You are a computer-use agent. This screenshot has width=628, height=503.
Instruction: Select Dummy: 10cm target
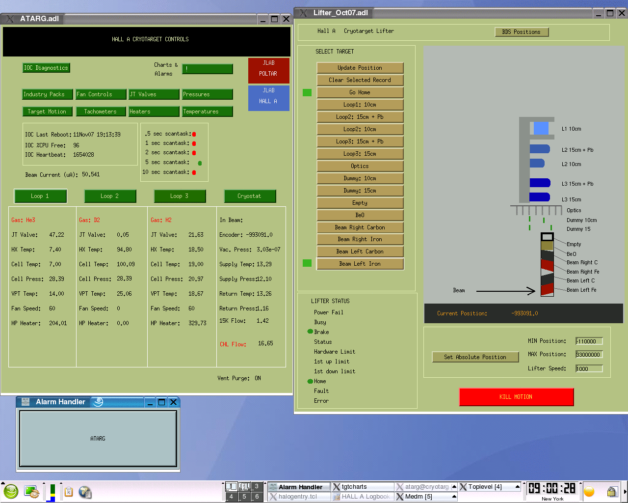(x=360, y=178)
